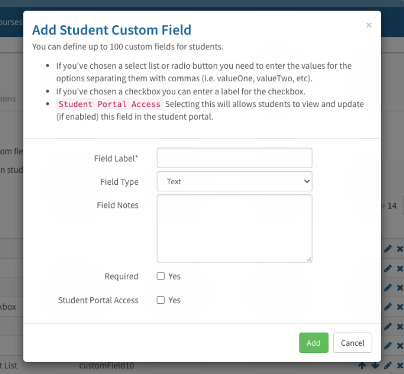
Task: Open the Field Type dropdown
Action: 234,181
